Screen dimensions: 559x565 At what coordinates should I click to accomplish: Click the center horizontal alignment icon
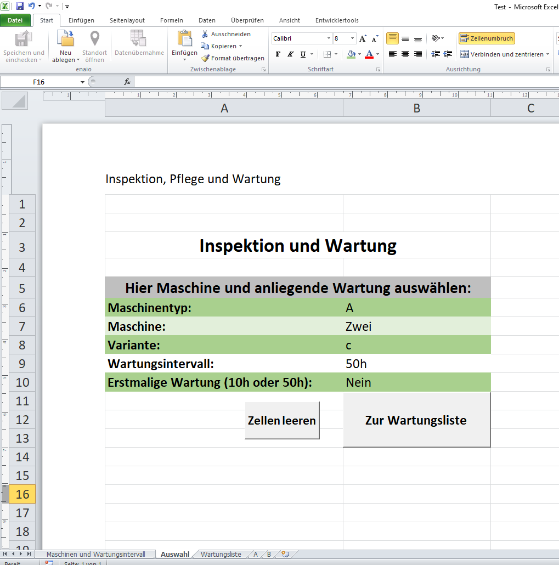(x=405, y=54)
